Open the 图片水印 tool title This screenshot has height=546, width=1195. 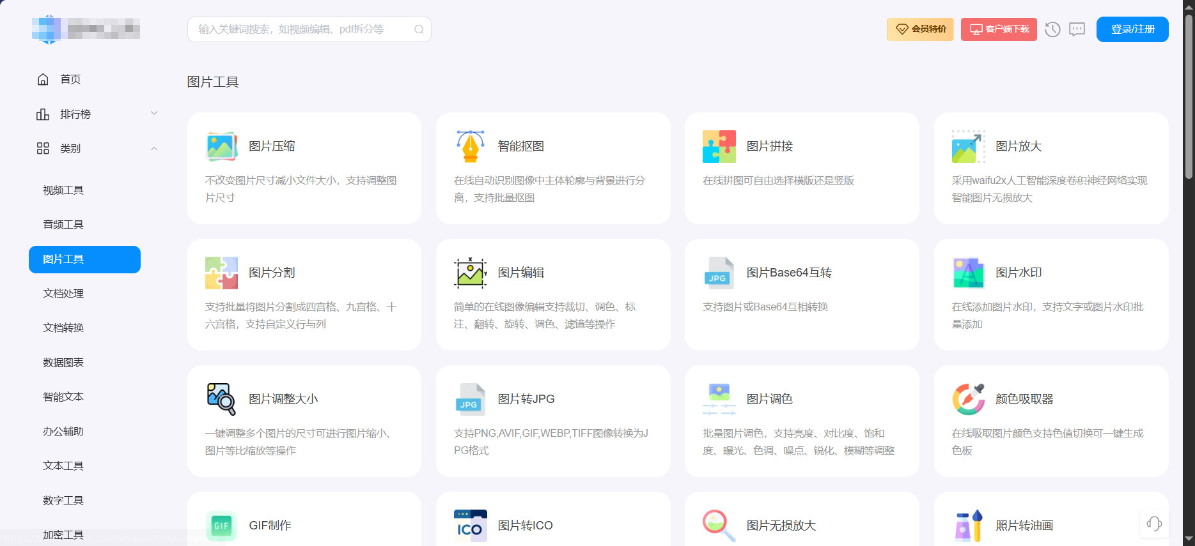point(1019,273)
